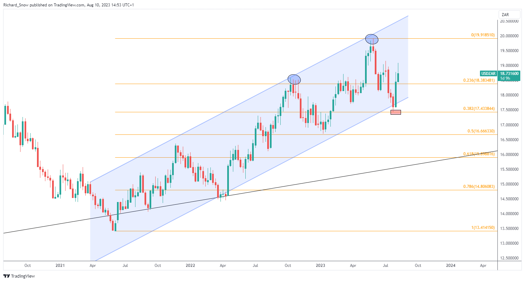Click the 2024 year label on time axis

point(451,266)
